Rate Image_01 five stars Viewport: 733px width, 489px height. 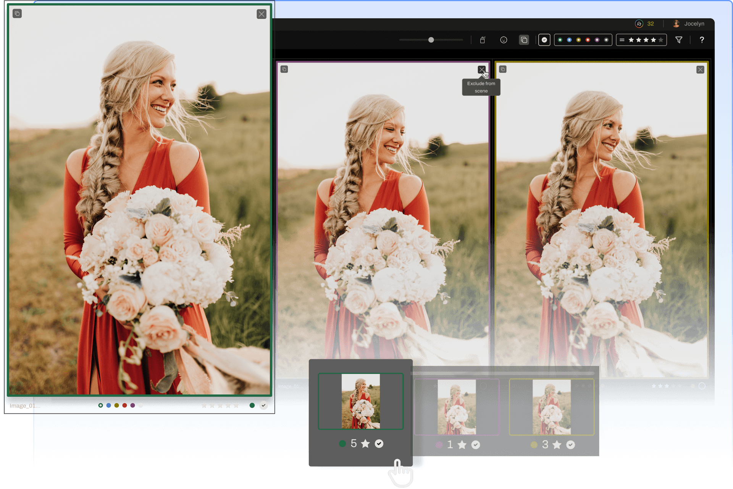(x=236, y=406)
